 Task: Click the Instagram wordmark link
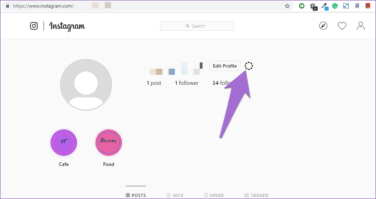pyautogui.click(x=67, y=26)
